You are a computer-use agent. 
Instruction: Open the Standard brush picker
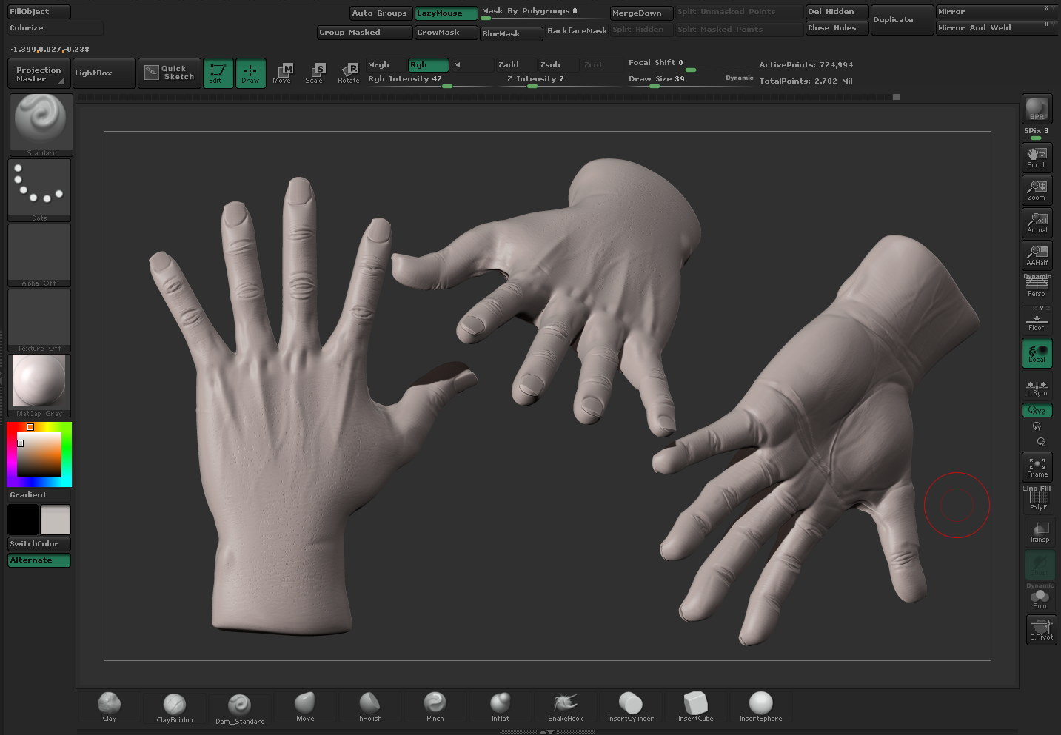(41, 123)
